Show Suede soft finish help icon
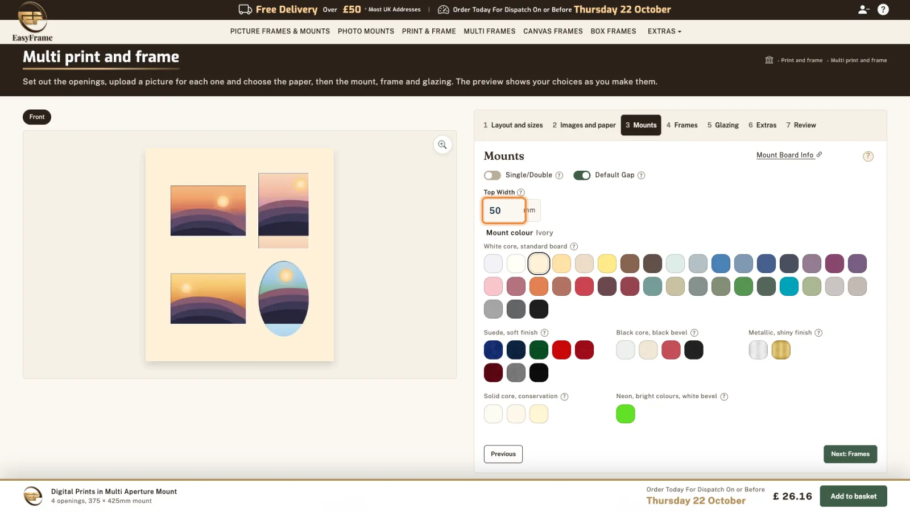910x512 pixels. coord(544,333)
